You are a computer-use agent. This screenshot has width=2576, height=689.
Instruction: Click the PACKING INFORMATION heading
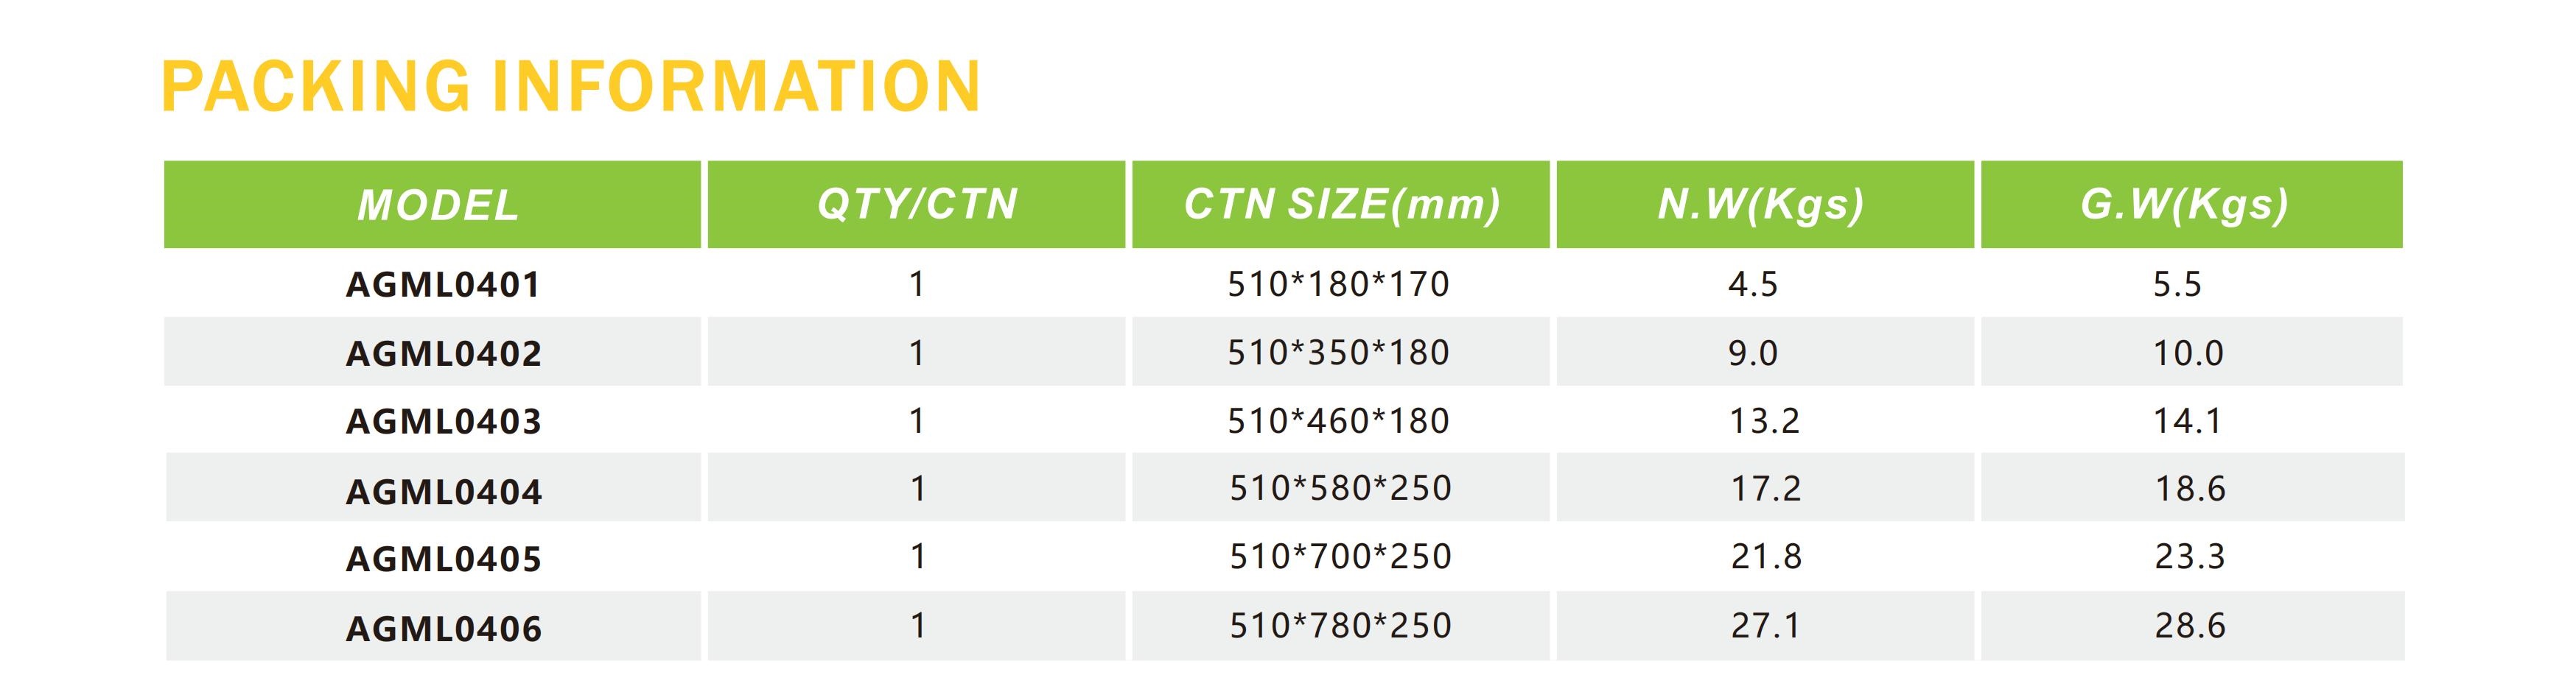571,86
